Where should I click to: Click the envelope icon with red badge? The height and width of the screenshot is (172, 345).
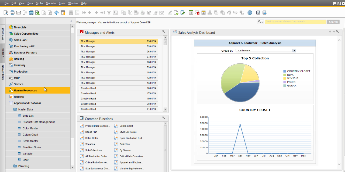197,13
